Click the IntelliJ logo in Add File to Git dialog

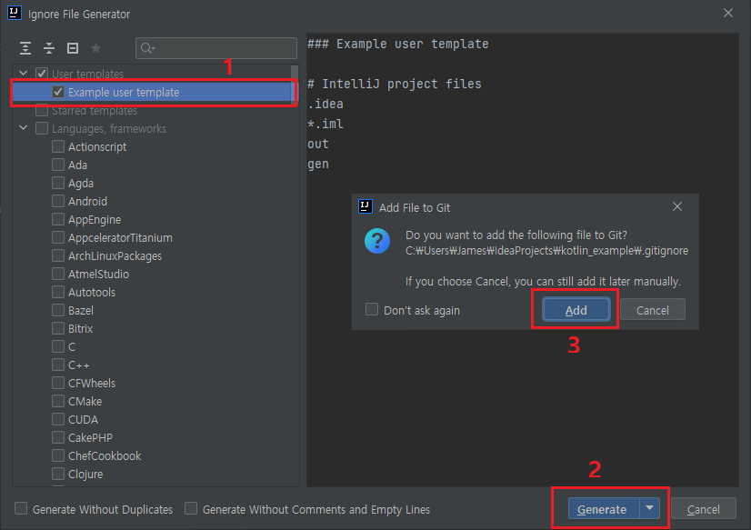click(x=365, y=207)
